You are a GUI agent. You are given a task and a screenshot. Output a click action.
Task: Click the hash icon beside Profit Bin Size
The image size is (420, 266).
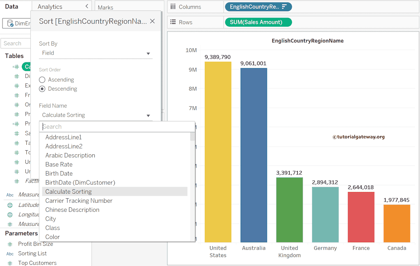tap(10, 244)
